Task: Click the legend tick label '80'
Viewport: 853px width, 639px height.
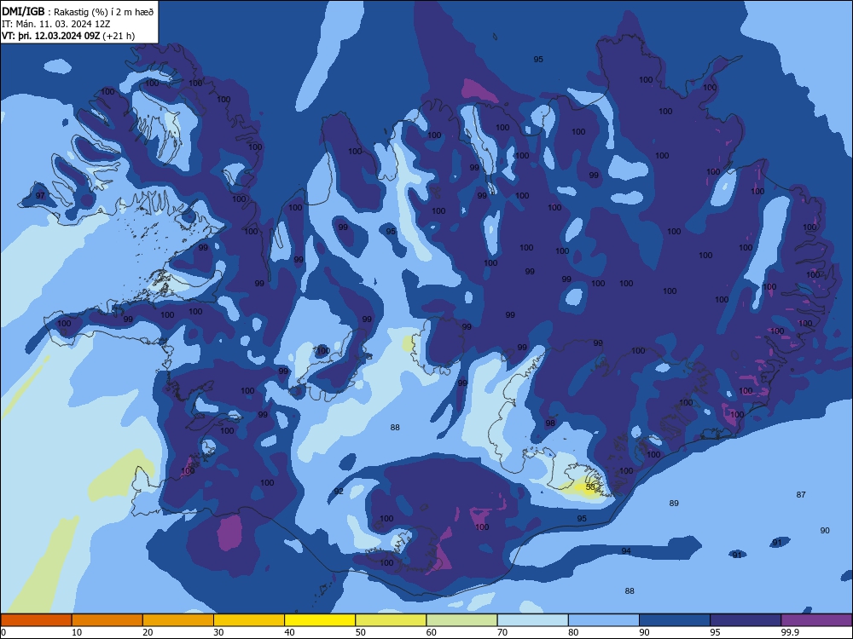Action: [x=573, y=632]
